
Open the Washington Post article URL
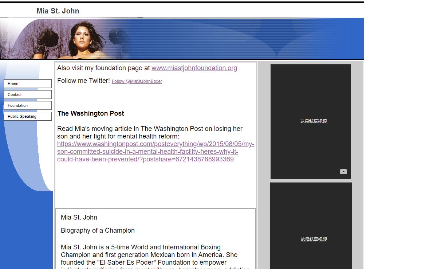point(155,152)
